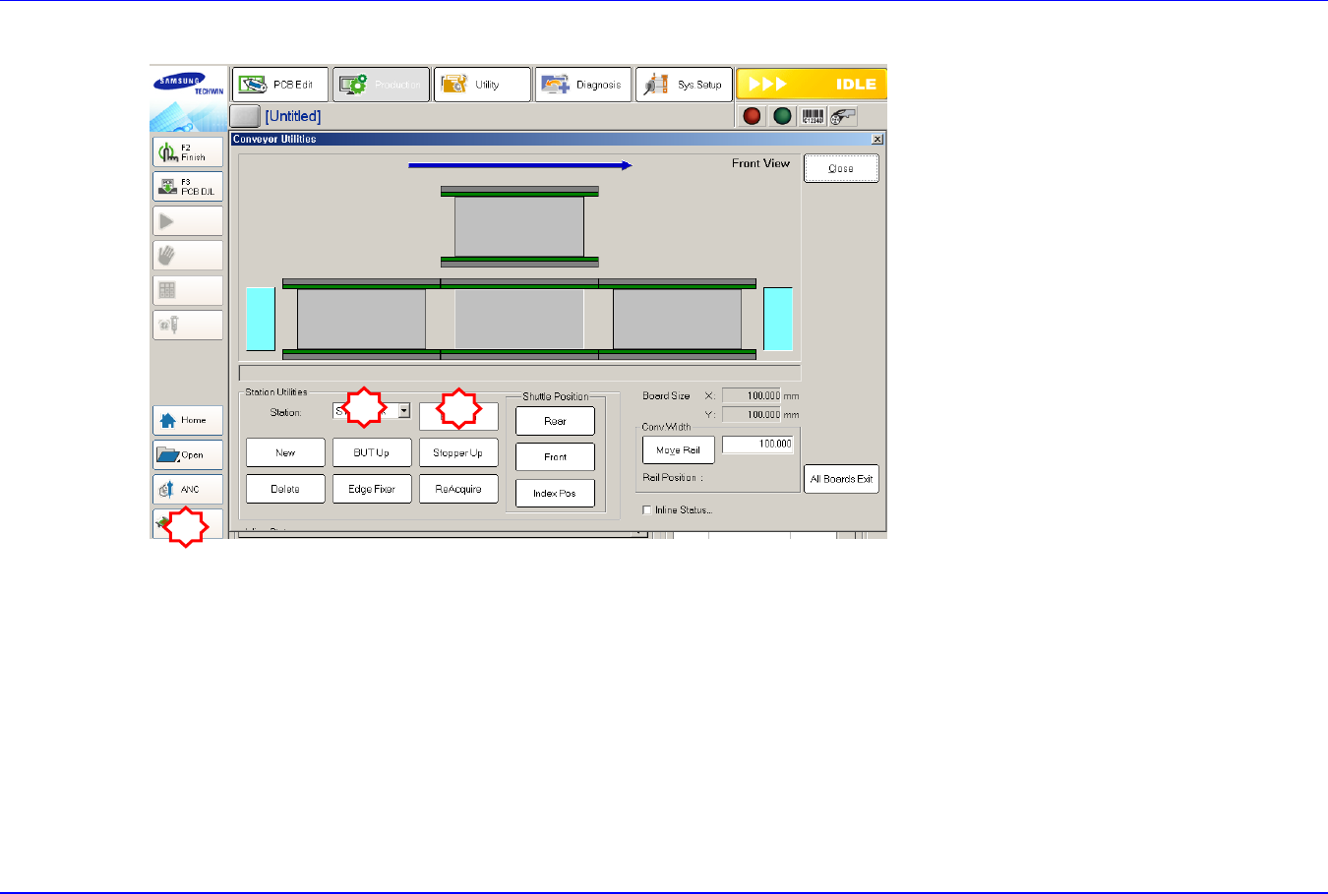Expand the Station dropdown arrow

pos(403,411)
